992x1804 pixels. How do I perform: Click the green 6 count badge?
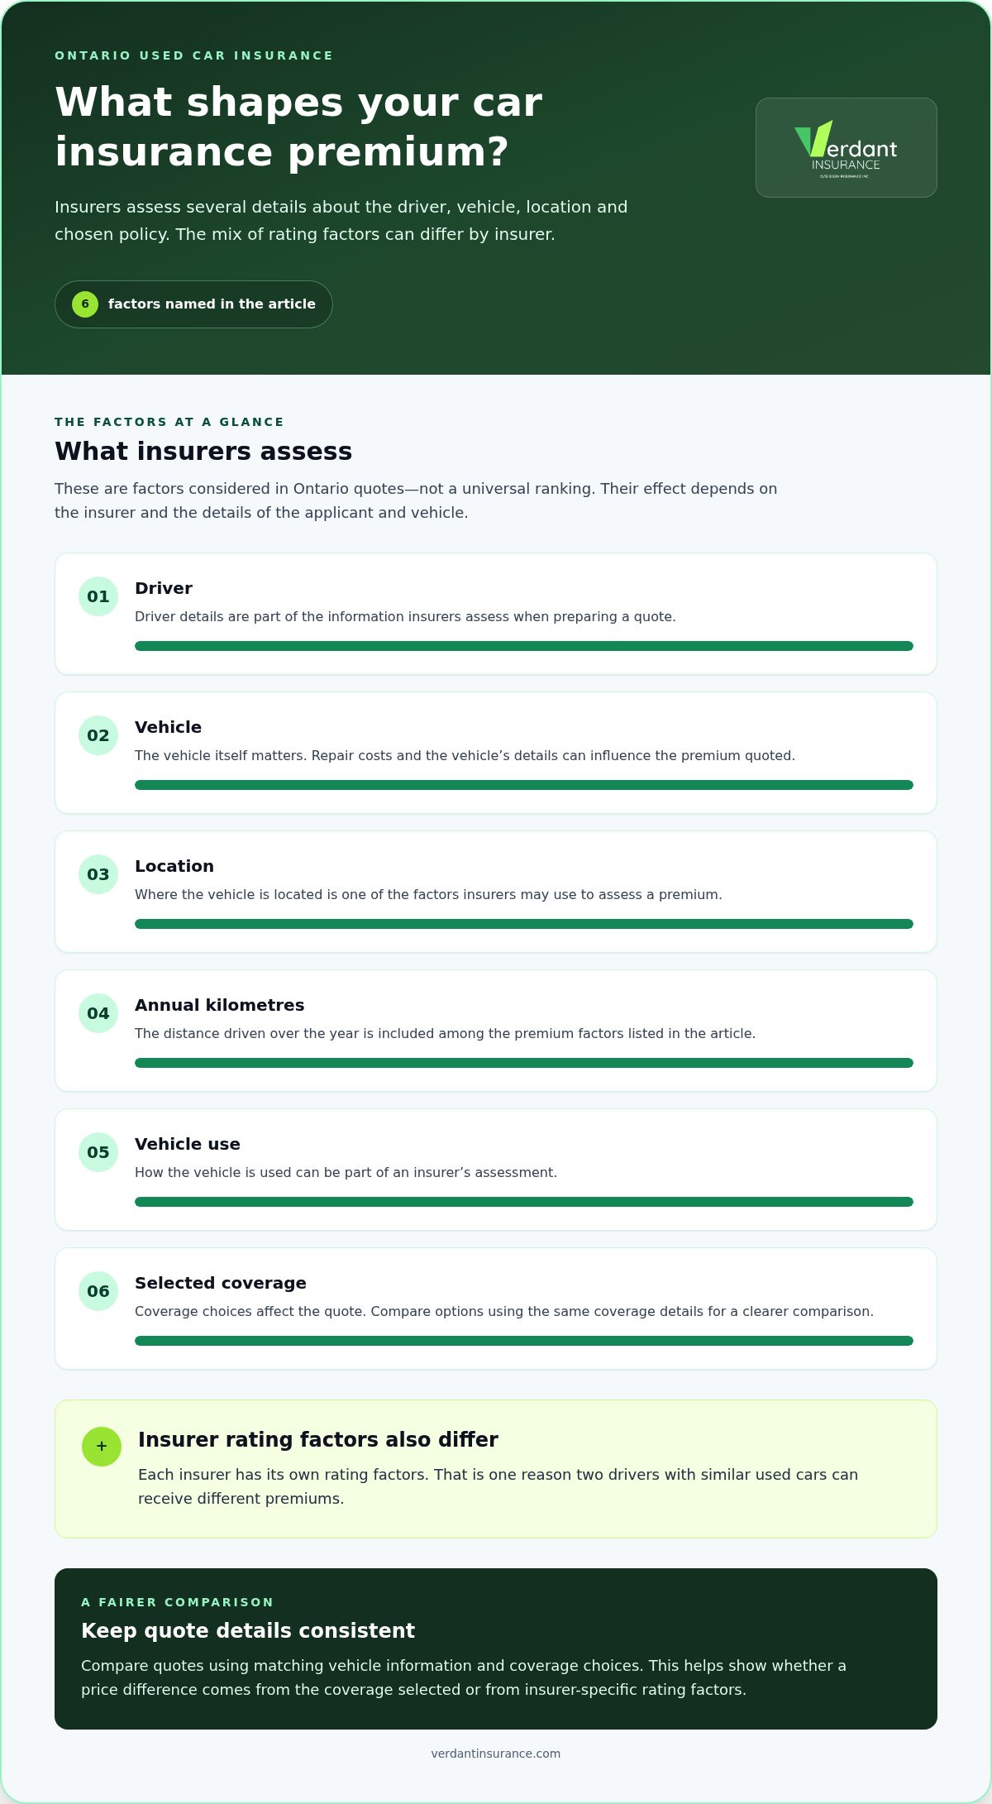coord(85,304)
